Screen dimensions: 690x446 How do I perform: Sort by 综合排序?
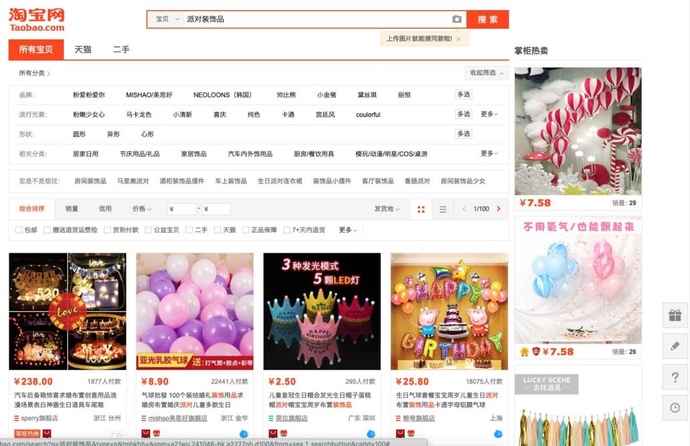[x=31, y=209]
